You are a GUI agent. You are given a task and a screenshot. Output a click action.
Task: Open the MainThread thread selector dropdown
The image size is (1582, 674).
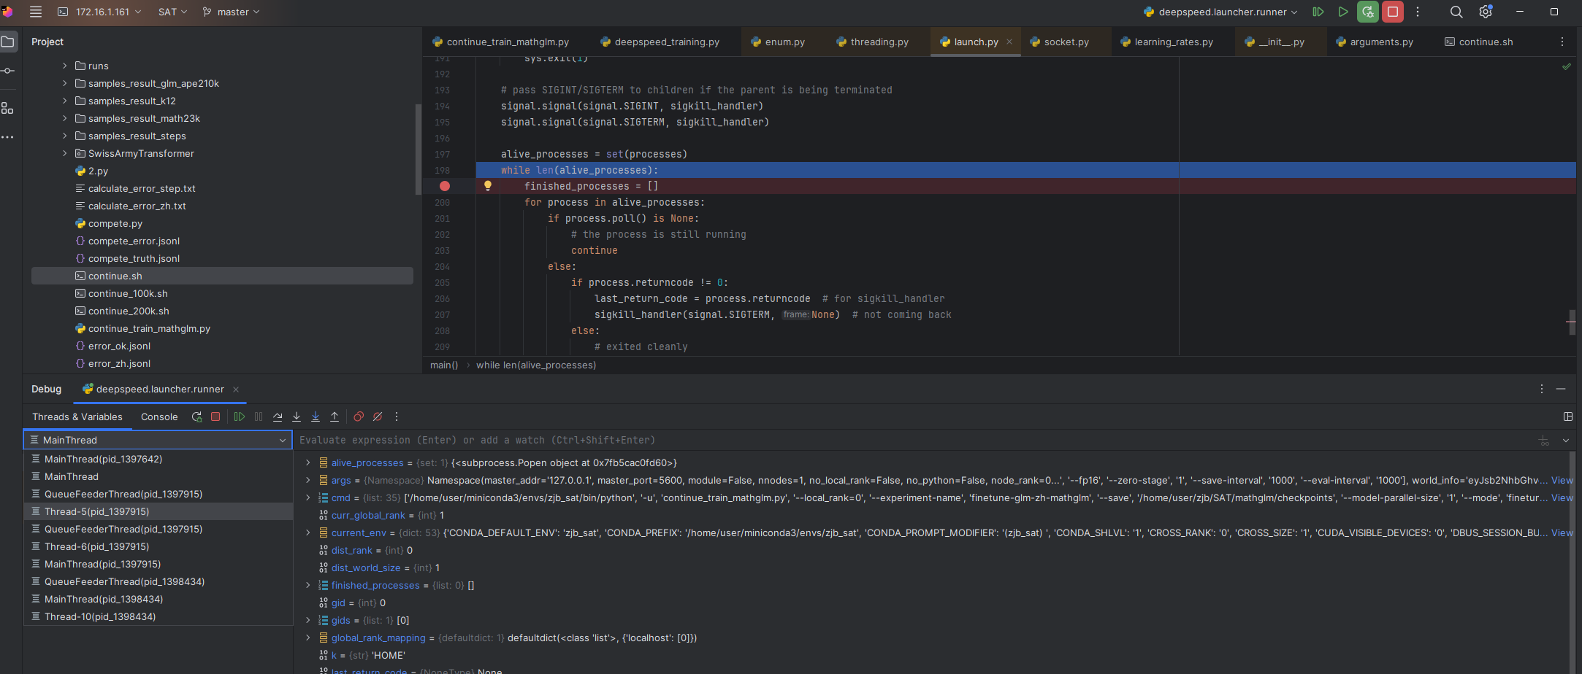(x=283, y=440)
